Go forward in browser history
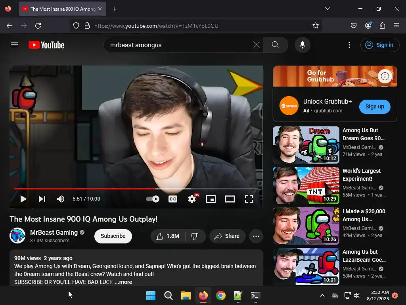The width and height of the screenshot is (406, 305). (24, 26)
